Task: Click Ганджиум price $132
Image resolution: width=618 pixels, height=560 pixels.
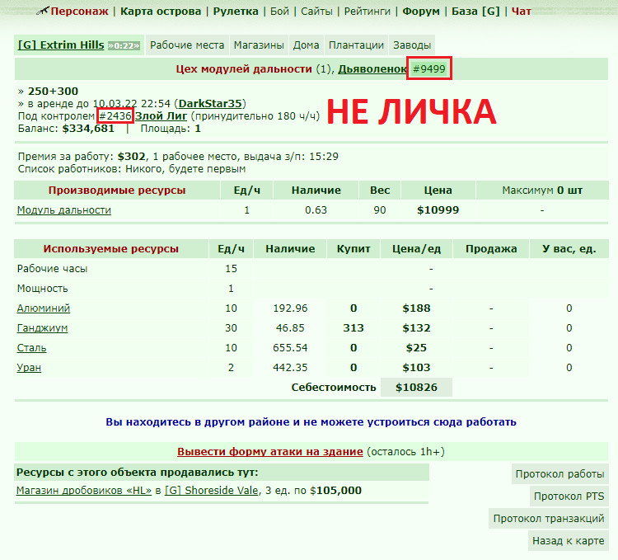Action: tap(416, 328)
